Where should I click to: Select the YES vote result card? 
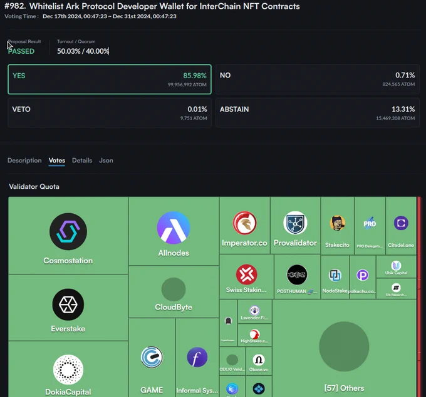pos(110,79)
